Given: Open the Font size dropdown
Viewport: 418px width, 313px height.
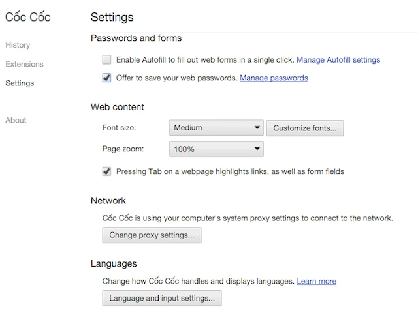Looking at the screenshot, I should point(216,128).
